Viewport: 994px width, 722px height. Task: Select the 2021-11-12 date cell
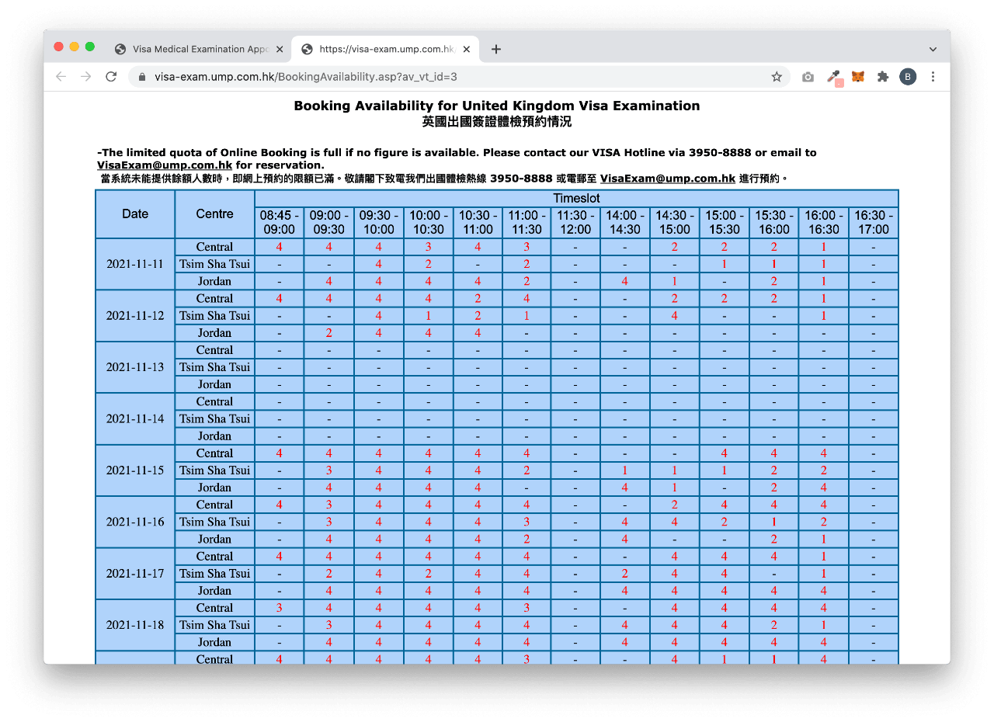tap(135, 316)
